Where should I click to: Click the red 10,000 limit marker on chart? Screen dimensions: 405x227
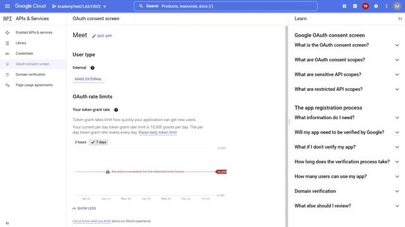[x=221, y=172]
